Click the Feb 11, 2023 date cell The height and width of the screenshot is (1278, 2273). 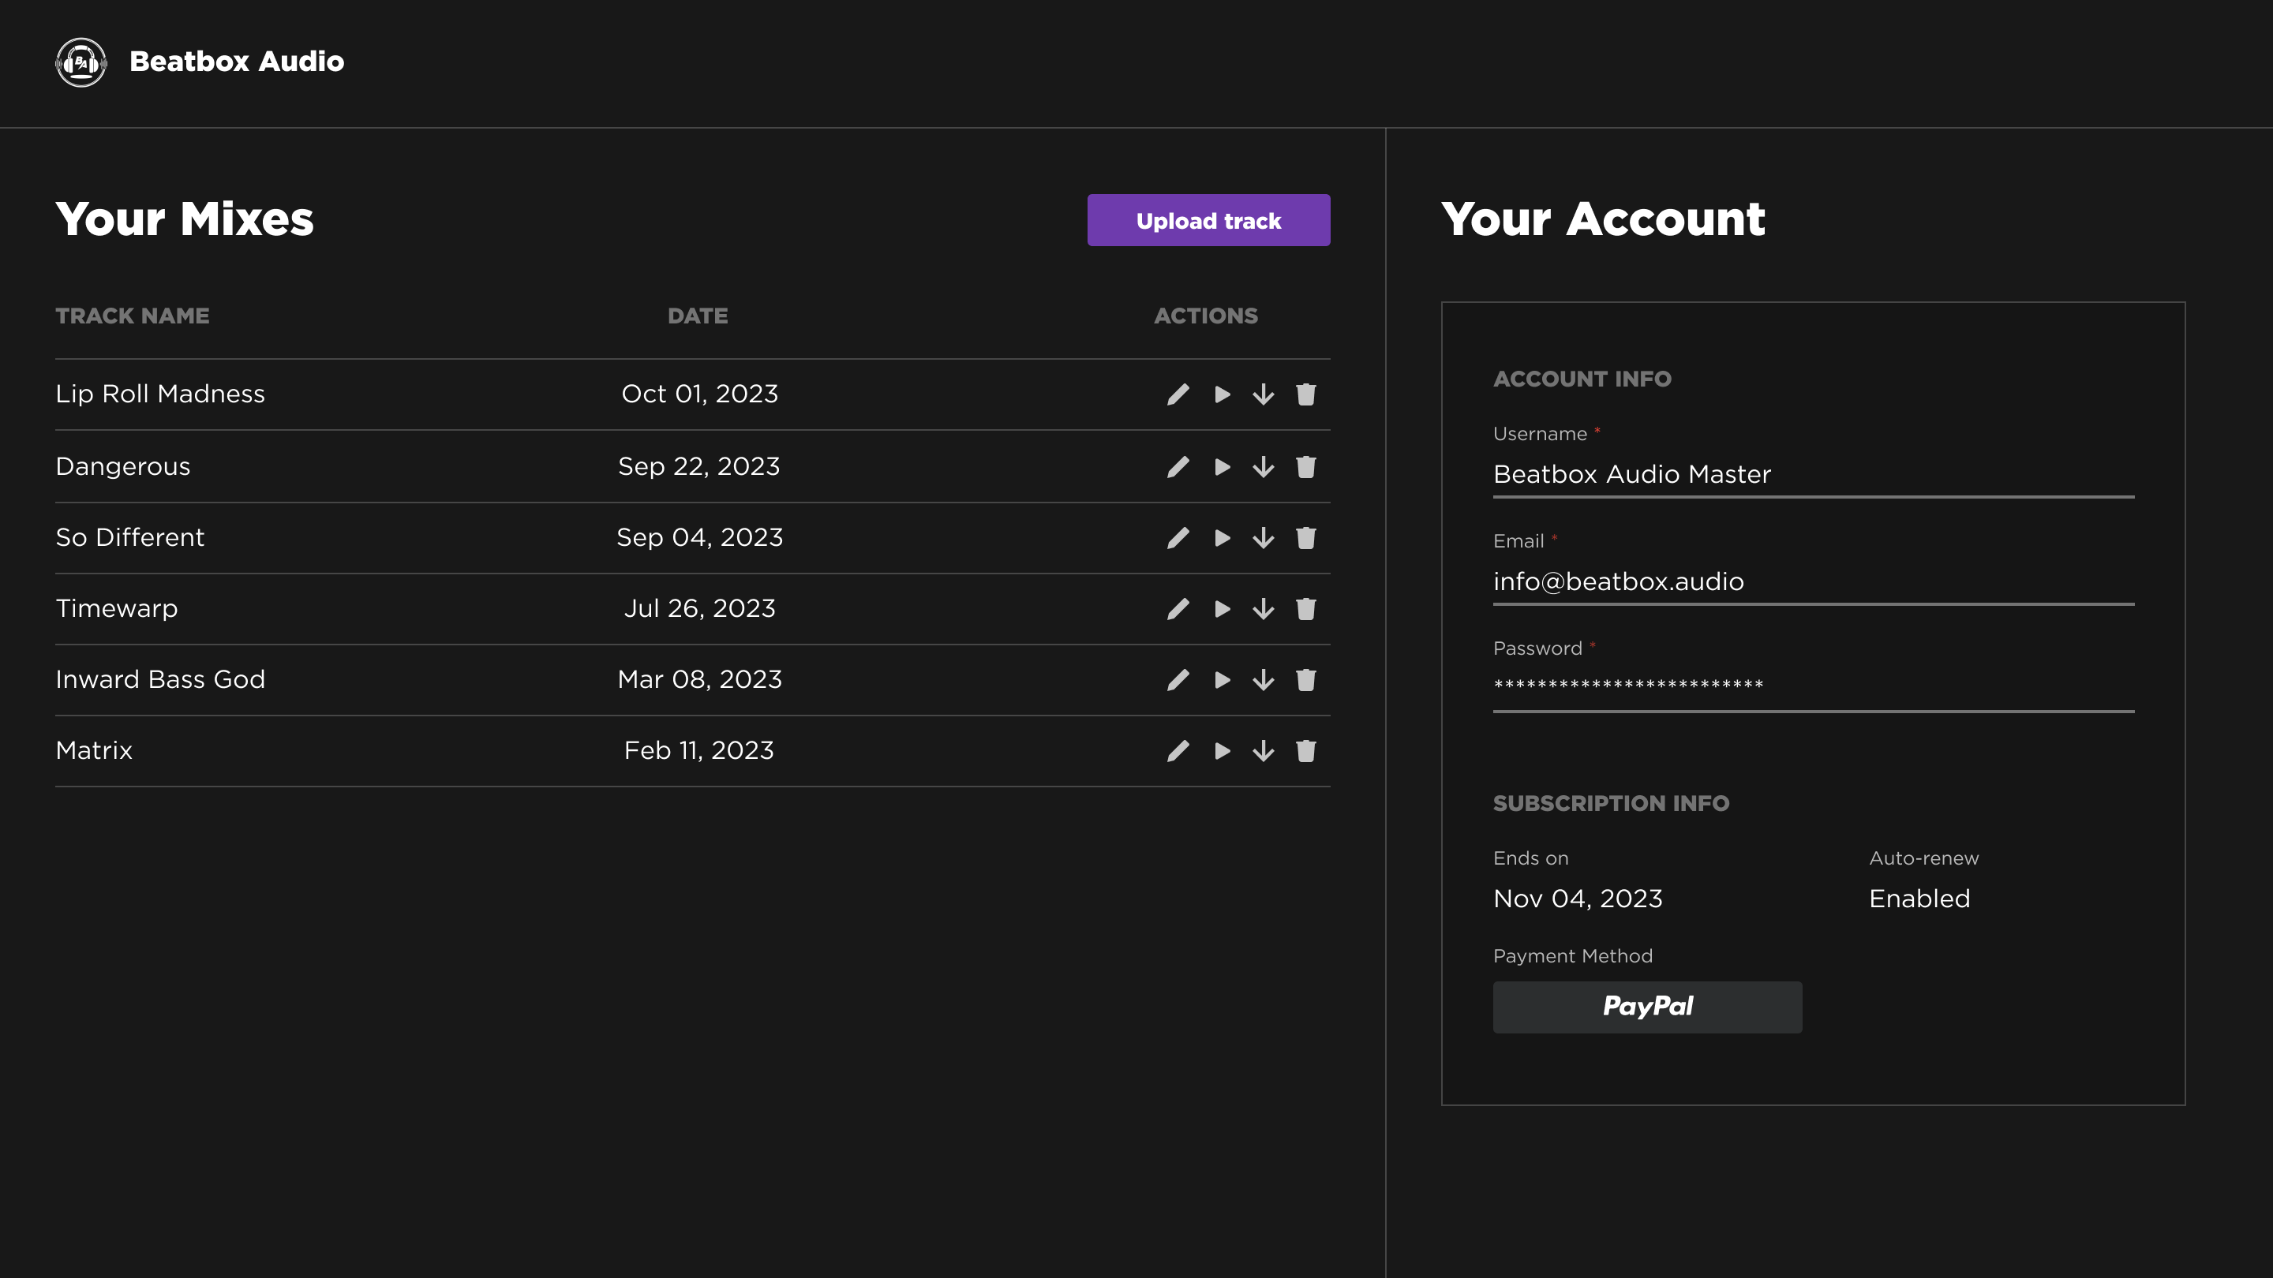coord(698,750)
